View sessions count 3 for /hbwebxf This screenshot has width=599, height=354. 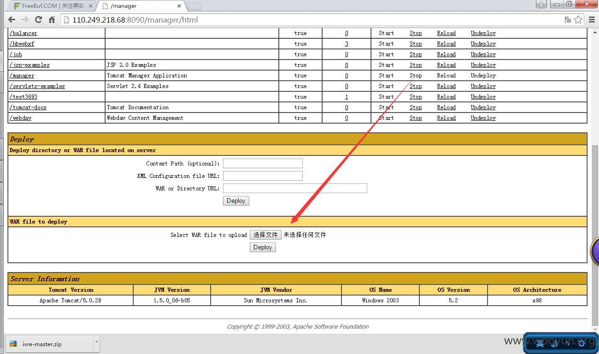coord(346,44)
